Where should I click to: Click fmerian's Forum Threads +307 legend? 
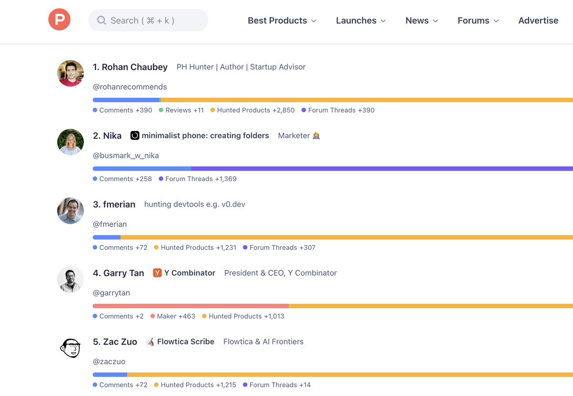pos(279,247)
